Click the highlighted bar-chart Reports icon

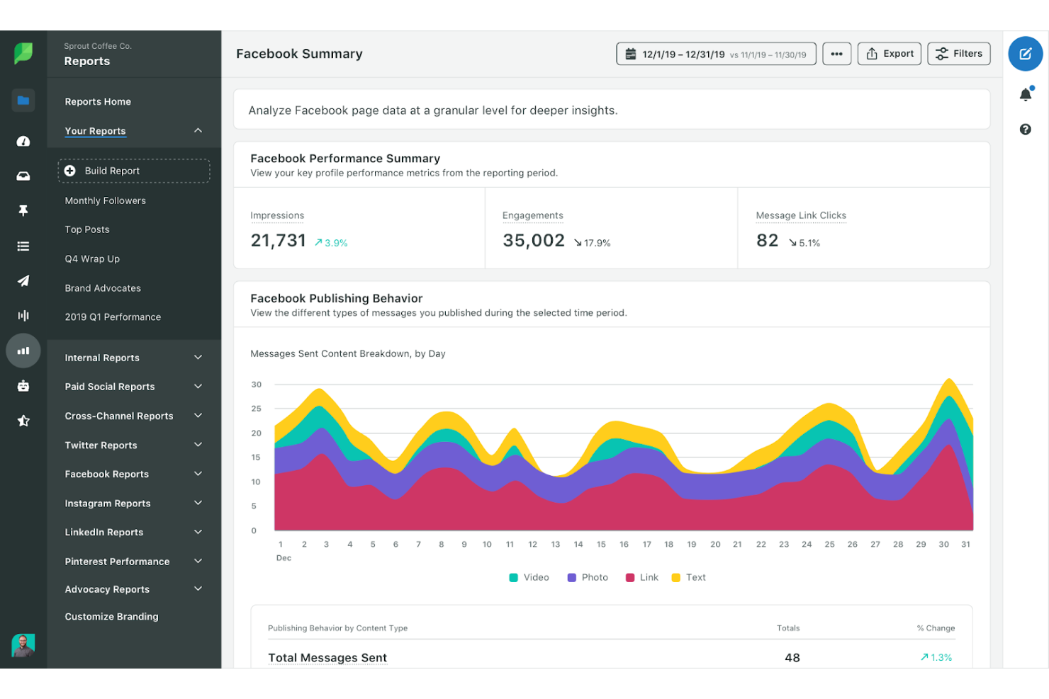(x=23, y=350)
